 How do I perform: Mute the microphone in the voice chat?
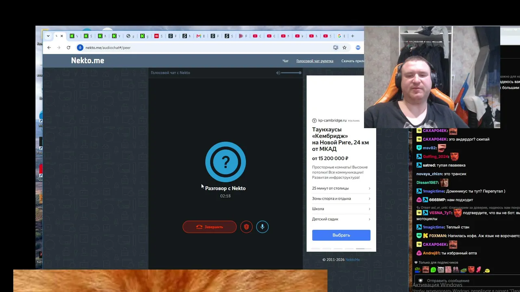coord(262,227)
